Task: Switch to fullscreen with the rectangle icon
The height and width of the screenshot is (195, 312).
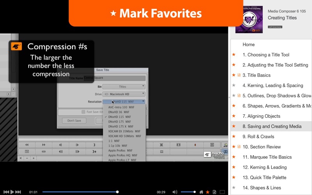Action: tap(222, 192)
